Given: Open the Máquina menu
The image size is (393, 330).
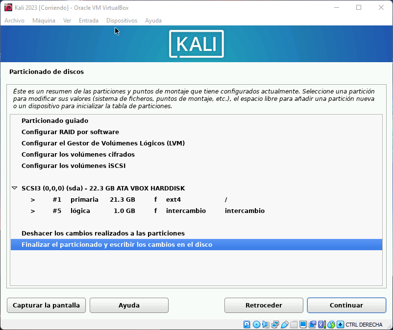Looking at the screenshot, I should [44, 21].
